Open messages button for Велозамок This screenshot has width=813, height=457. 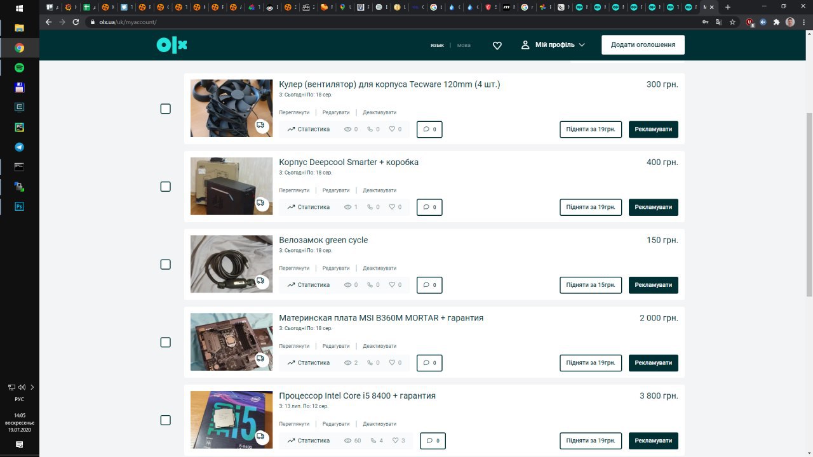coord(429,285)
